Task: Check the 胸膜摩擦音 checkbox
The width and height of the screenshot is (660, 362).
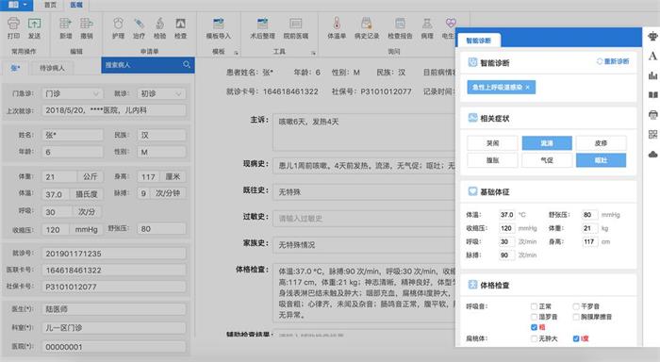Action: click(x=576, y=317)
